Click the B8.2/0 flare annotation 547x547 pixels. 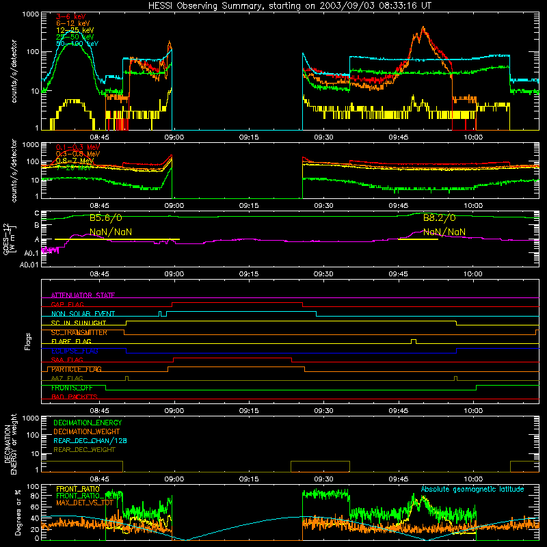(x=439, y=218)
